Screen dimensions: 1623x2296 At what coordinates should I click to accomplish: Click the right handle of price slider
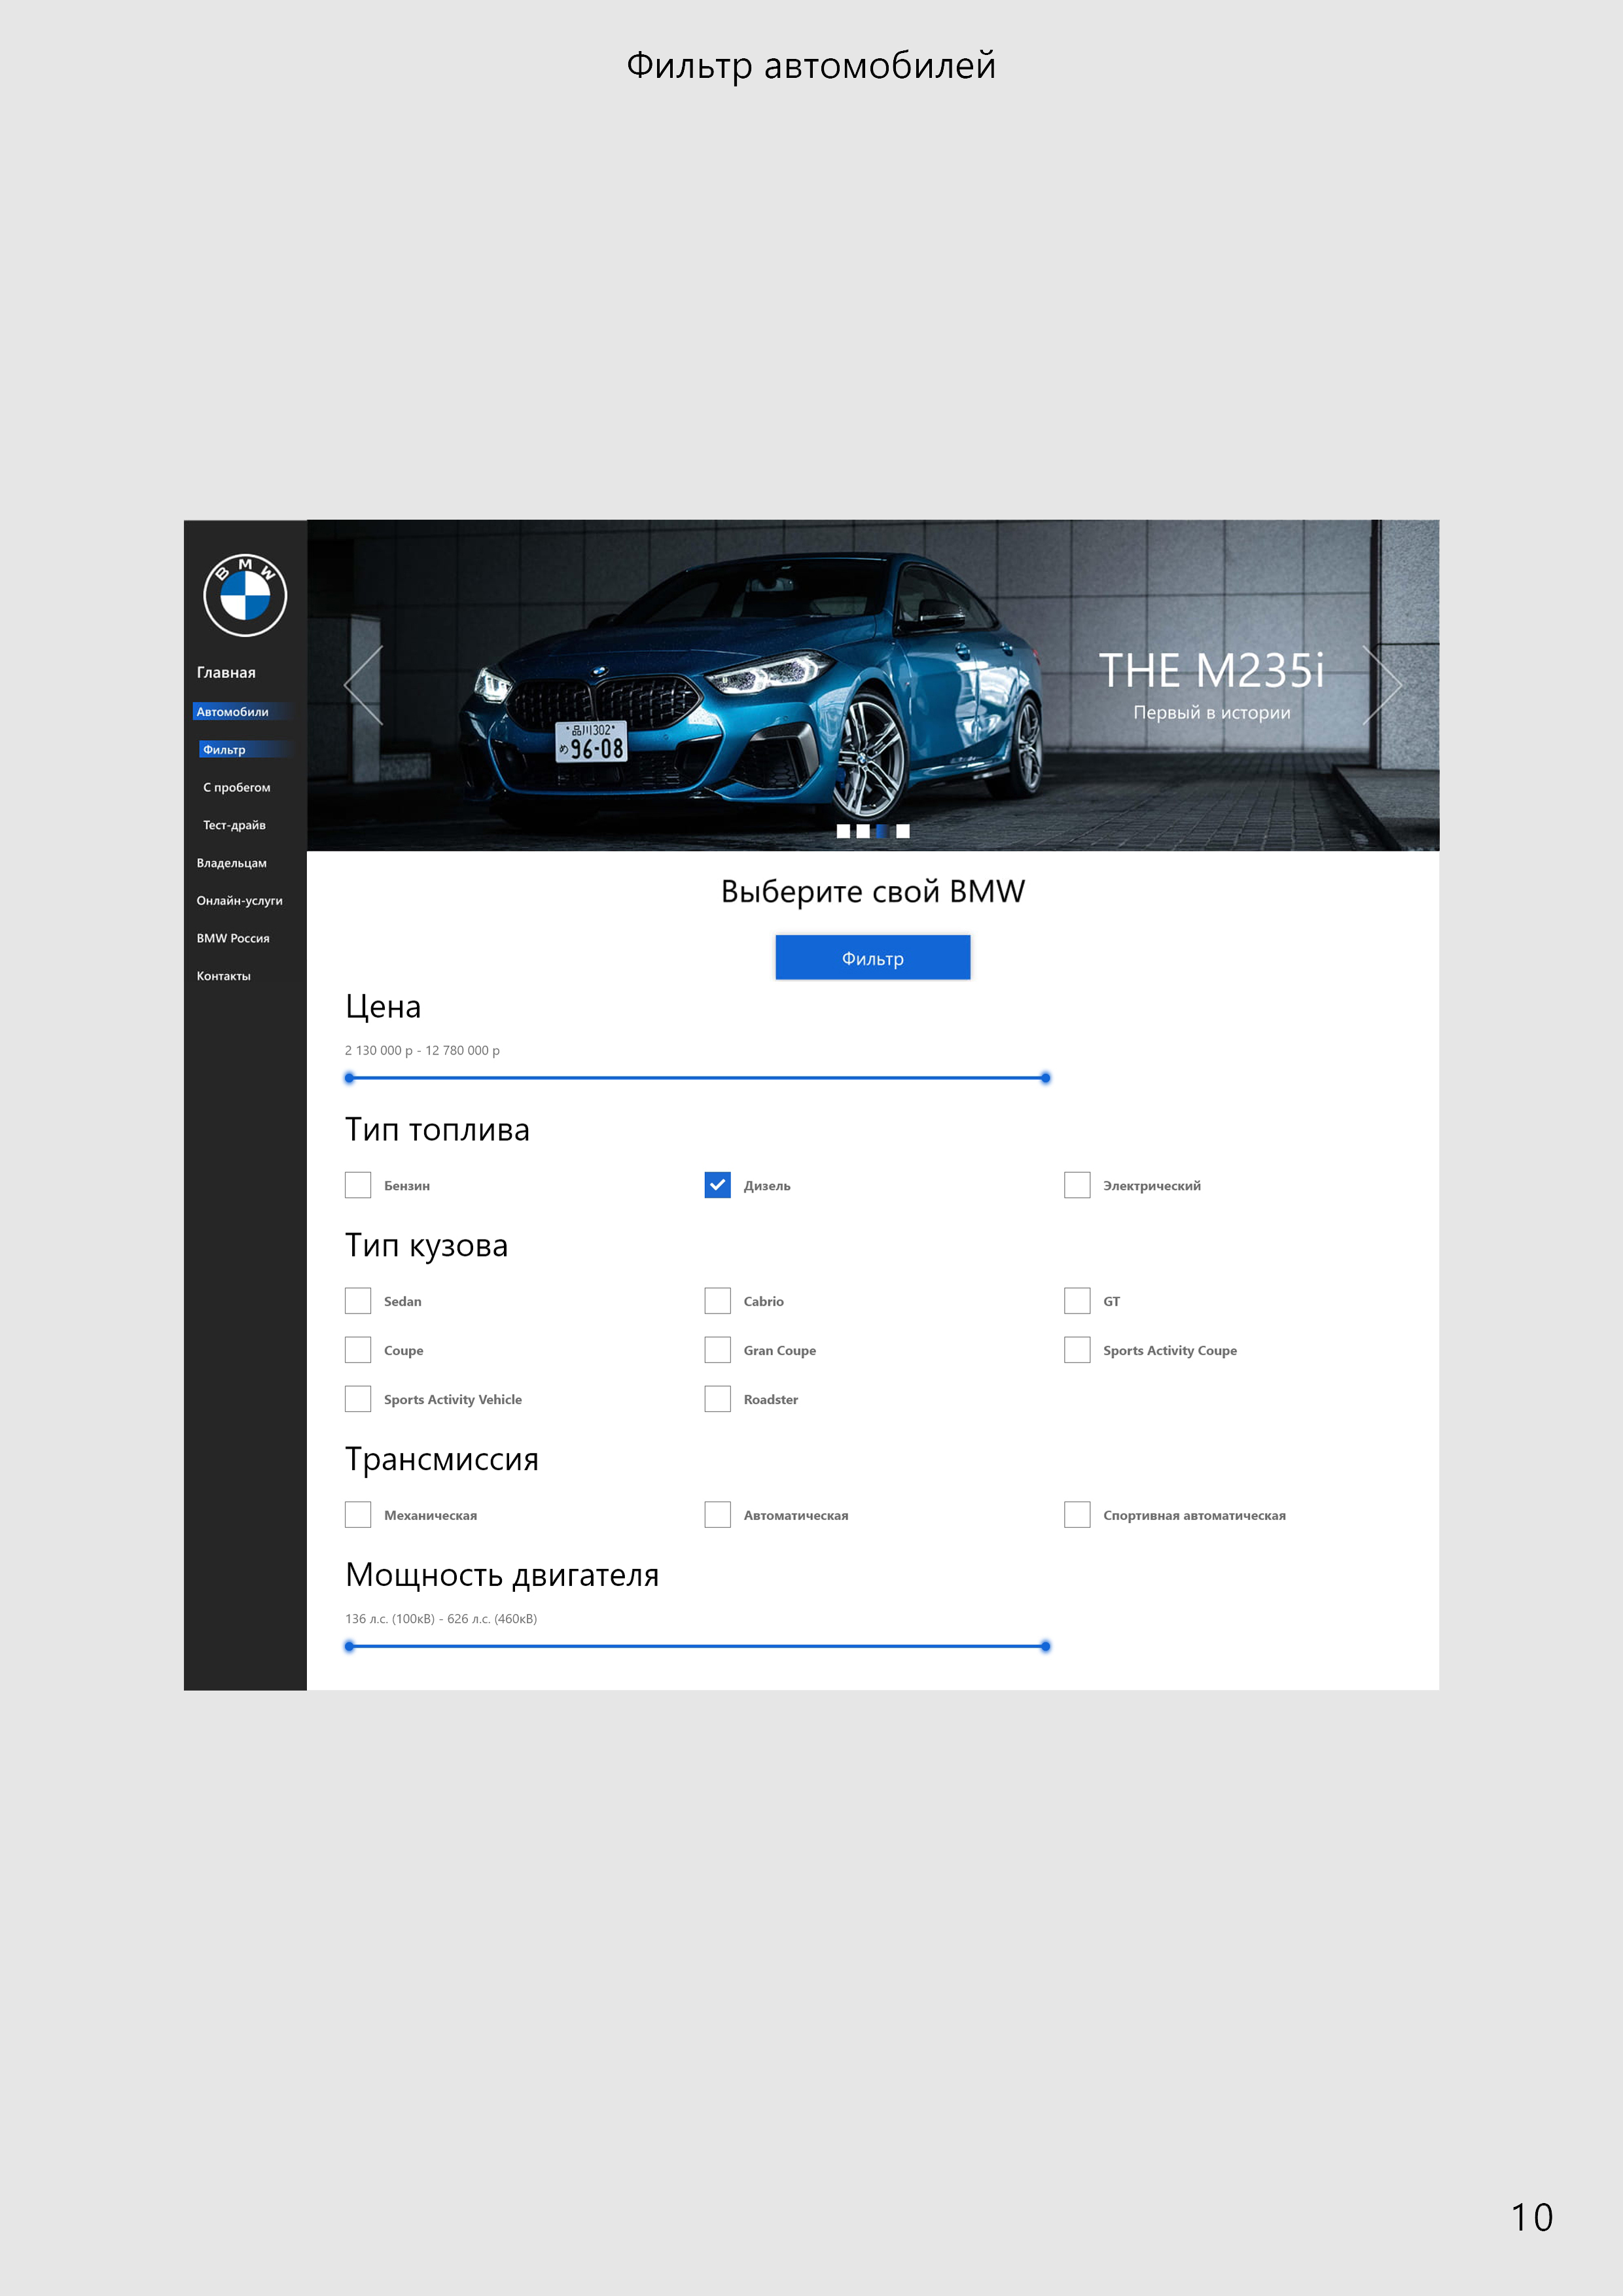point(1046,1078)
